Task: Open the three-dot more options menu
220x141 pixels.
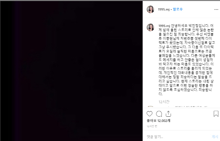Action: [216, 10]
